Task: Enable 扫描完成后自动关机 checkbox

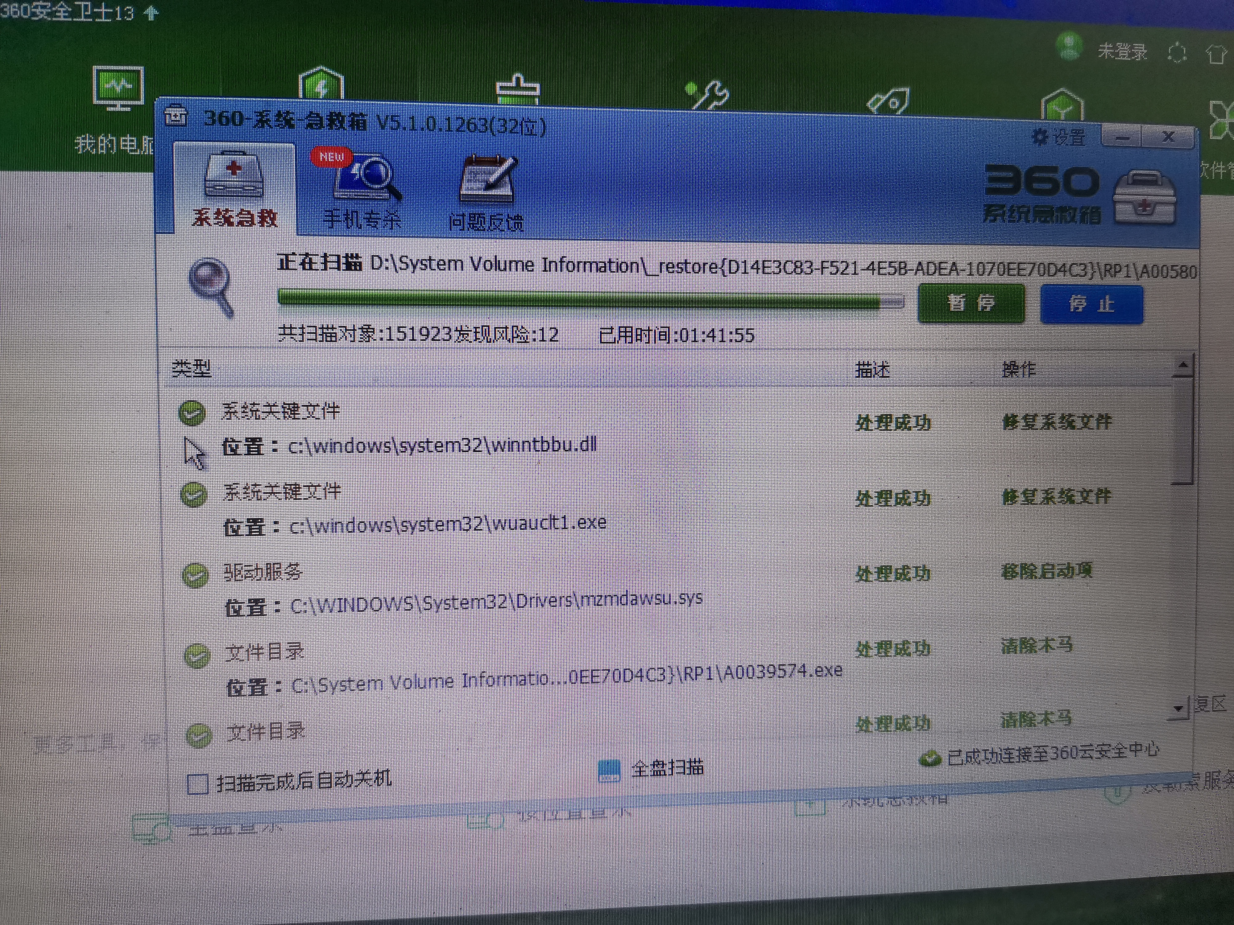Action: click(x=197, y=783)
